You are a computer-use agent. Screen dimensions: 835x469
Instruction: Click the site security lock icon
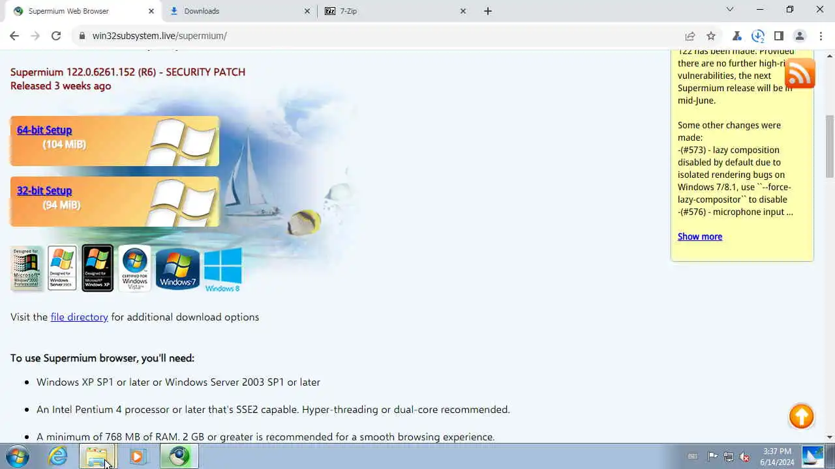tap(82, 36)
